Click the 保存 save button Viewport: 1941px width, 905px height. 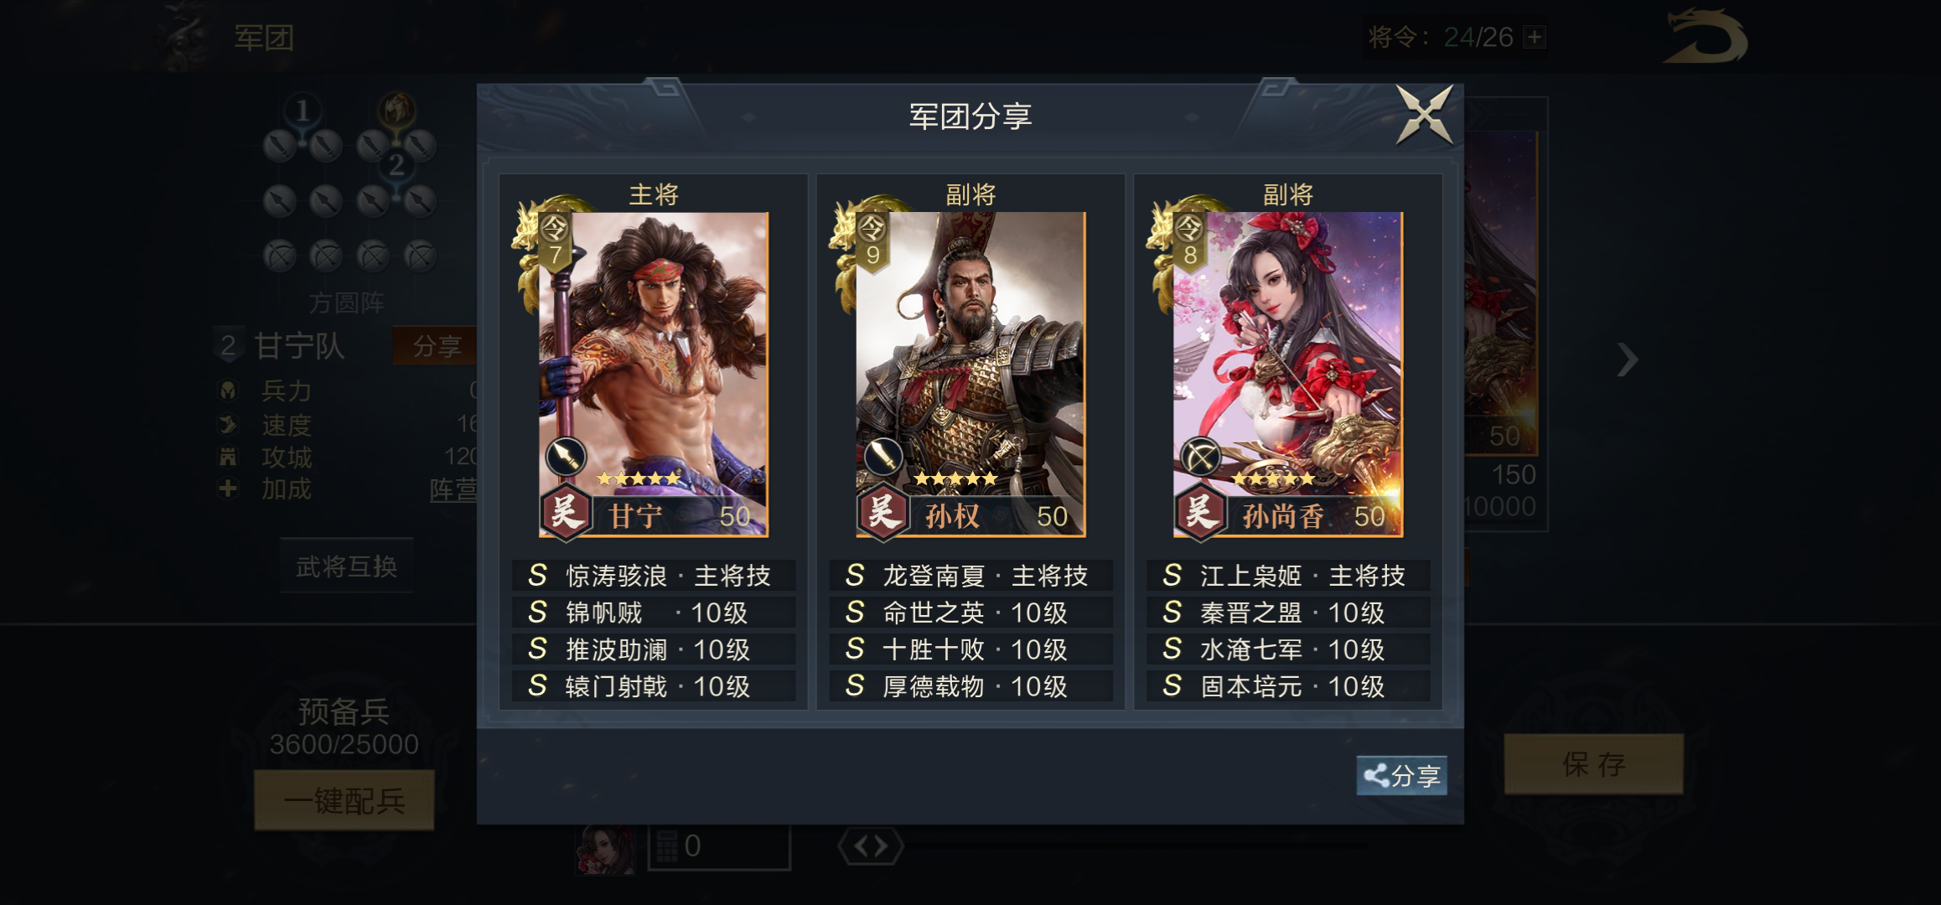point(1593,764)
